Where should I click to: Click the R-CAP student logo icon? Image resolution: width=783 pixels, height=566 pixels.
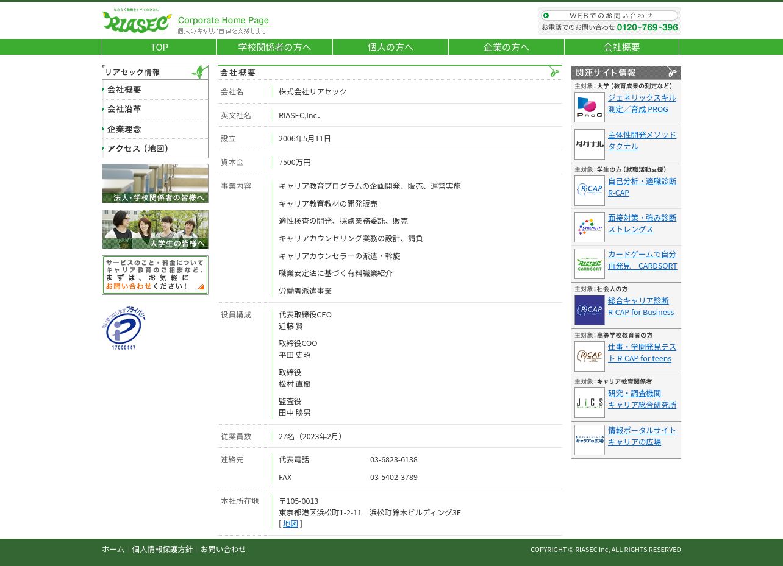point(590,191)
